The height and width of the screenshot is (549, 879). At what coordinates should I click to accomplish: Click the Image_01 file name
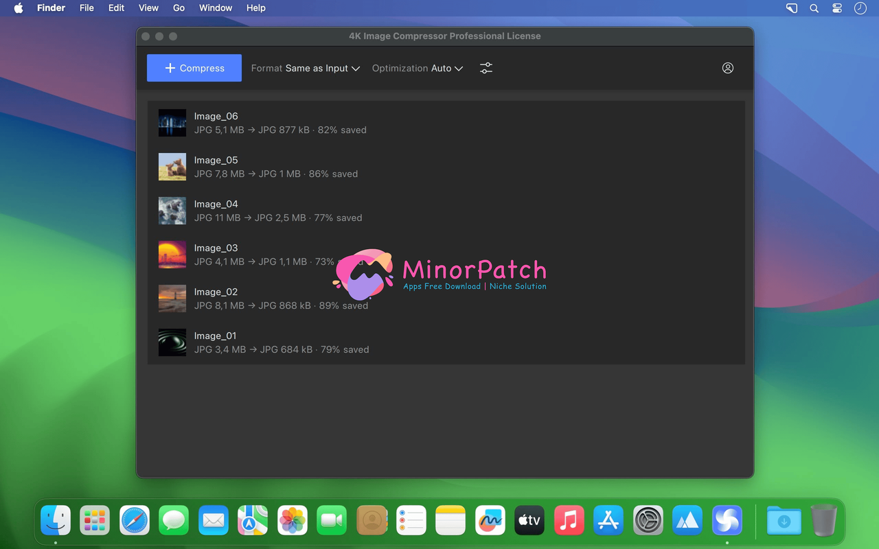click(x=215, y=336)
